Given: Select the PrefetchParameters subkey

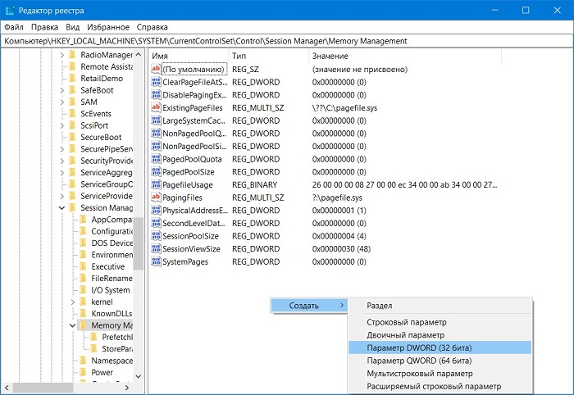Looking at the screenshot, I should coord(117,337).
